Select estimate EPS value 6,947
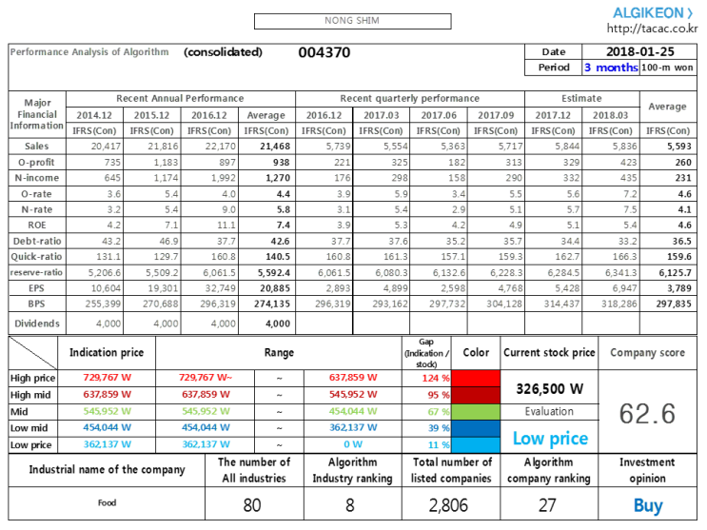 tap(624, 288)
